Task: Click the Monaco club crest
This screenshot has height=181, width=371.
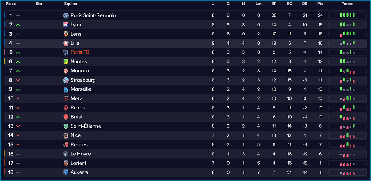Action: pos(66,71)
